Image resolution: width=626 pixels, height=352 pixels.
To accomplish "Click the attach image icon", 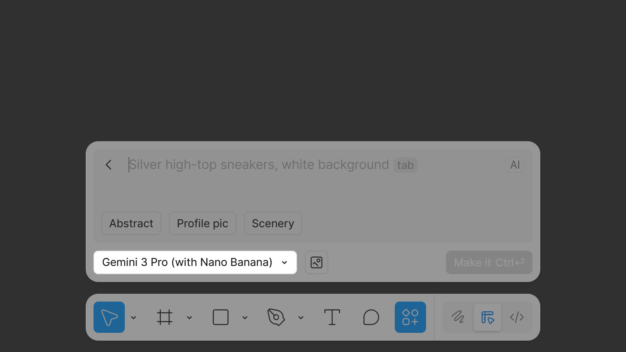I will point(317,262).
